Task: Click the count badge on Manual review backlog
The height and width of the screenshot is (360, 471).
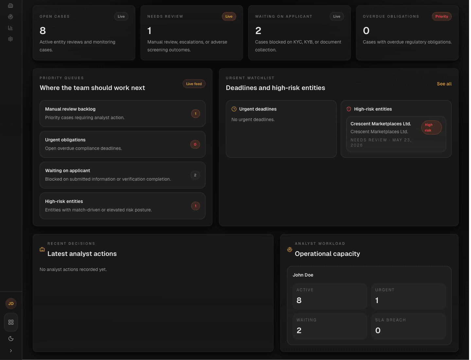Action: point(196,114)
